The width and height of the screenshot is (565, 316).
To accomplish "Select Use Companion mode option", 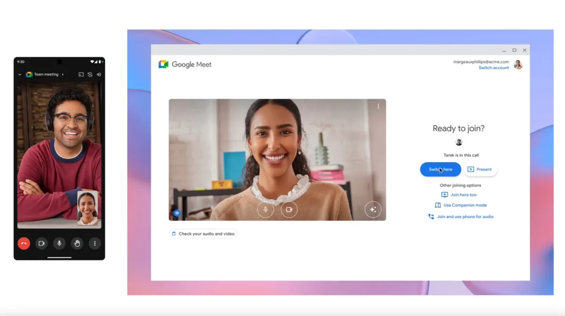I will coord(465,205).
